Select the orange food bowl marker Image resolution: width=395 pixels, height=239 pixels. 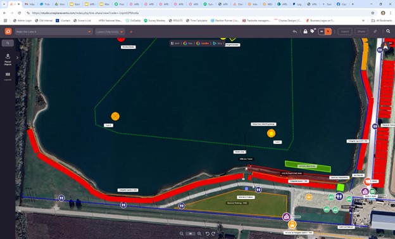tap(309, 197)
